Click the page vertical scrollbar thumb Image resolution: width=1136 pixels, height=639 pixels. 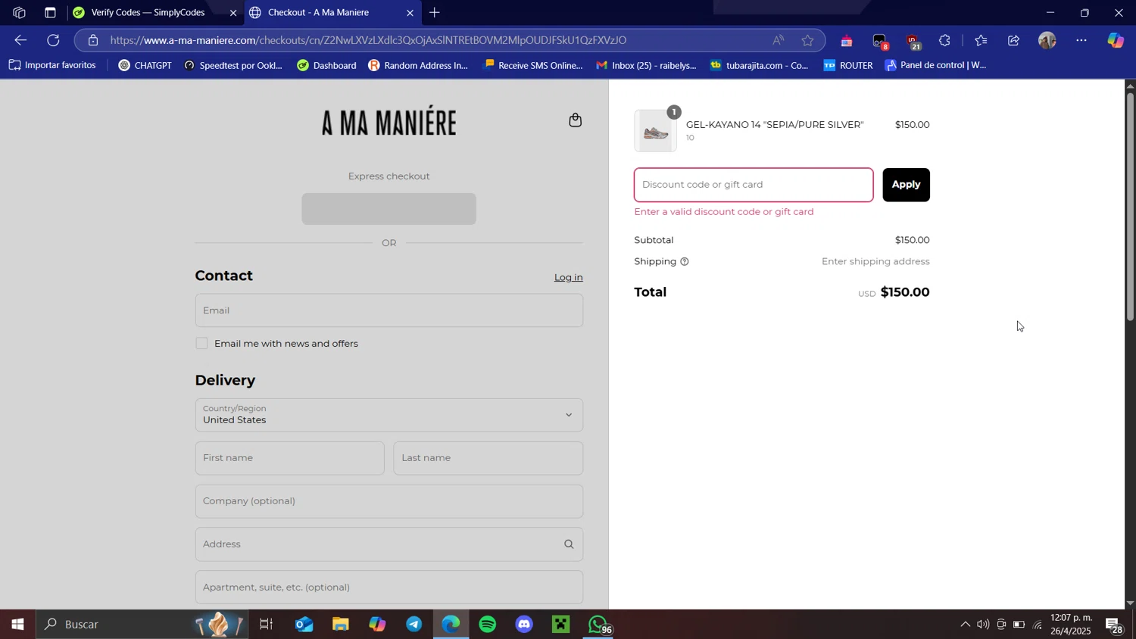point(1130,206)
